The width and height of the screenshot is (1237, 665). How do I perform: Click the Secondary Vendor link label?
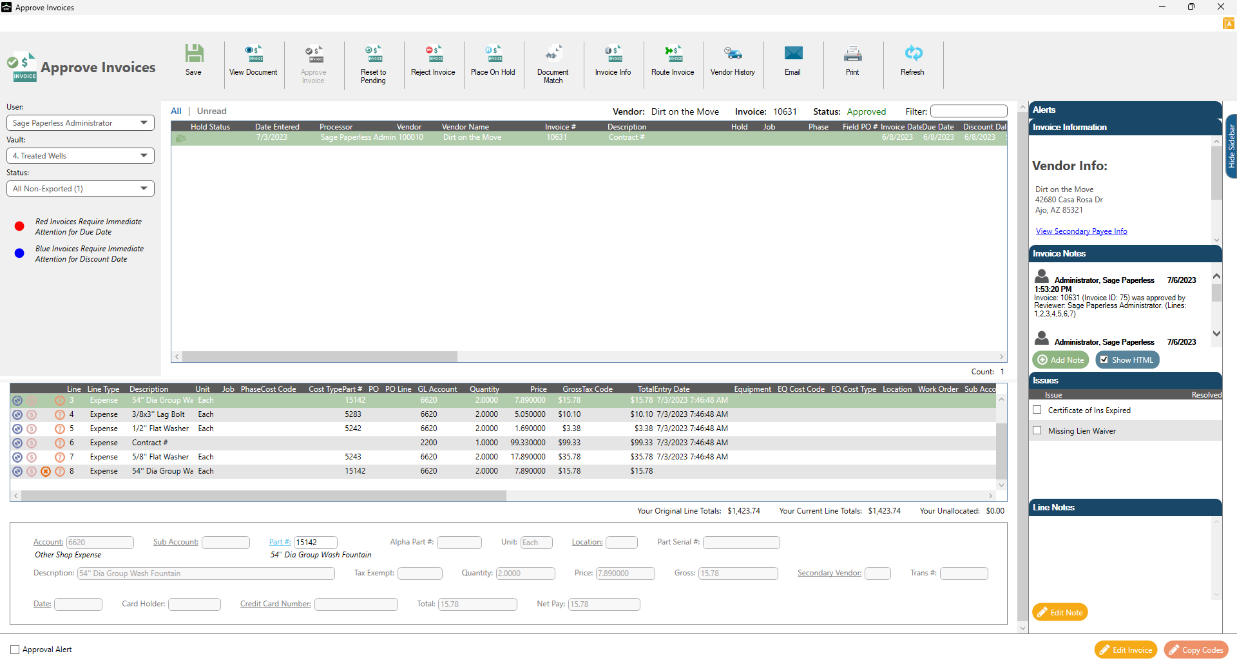click(x=829, y=573)
